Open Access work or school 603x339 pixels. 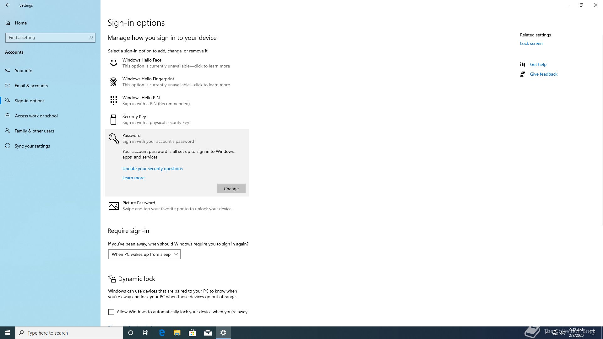point(50,116)
